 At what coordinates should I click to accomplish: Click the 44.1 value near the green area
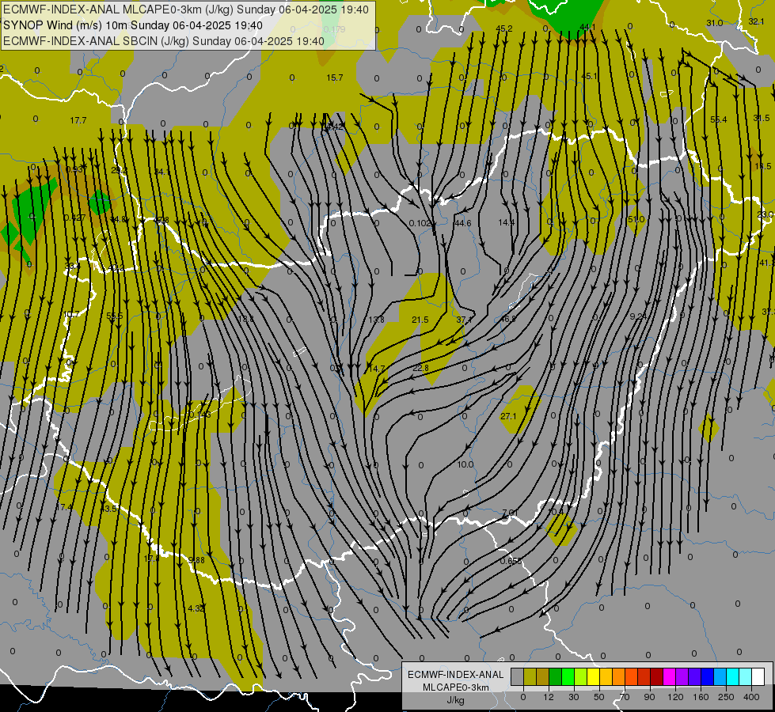[x=587, y=27]
